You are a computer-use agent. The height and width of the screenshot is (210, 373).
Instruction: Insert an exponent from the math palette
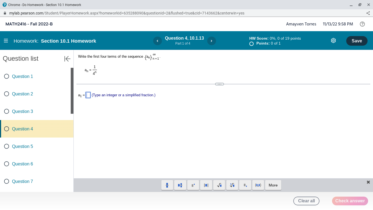[x=193, y=185]
